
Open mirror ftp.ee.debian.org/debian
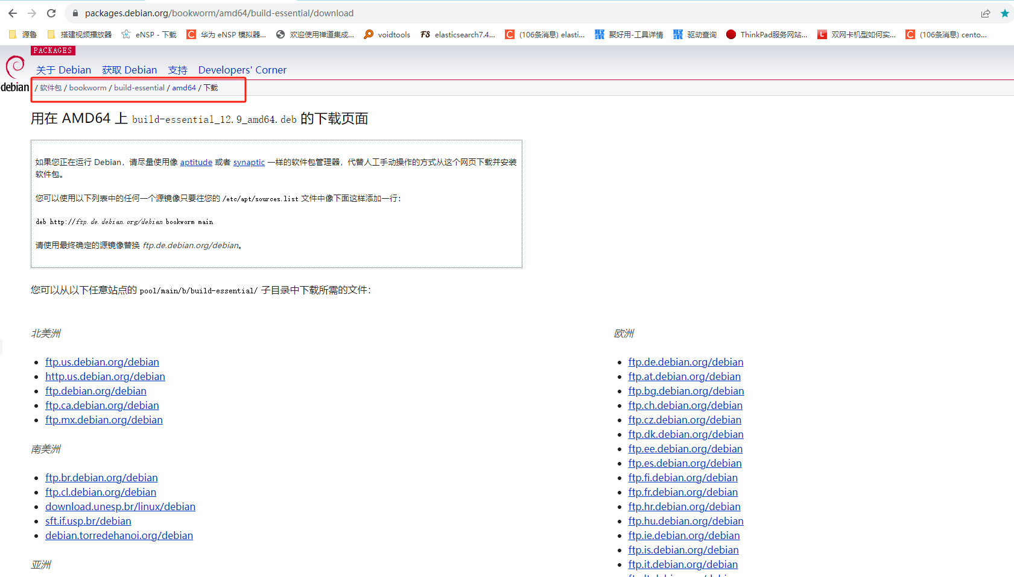pos(685,449)
